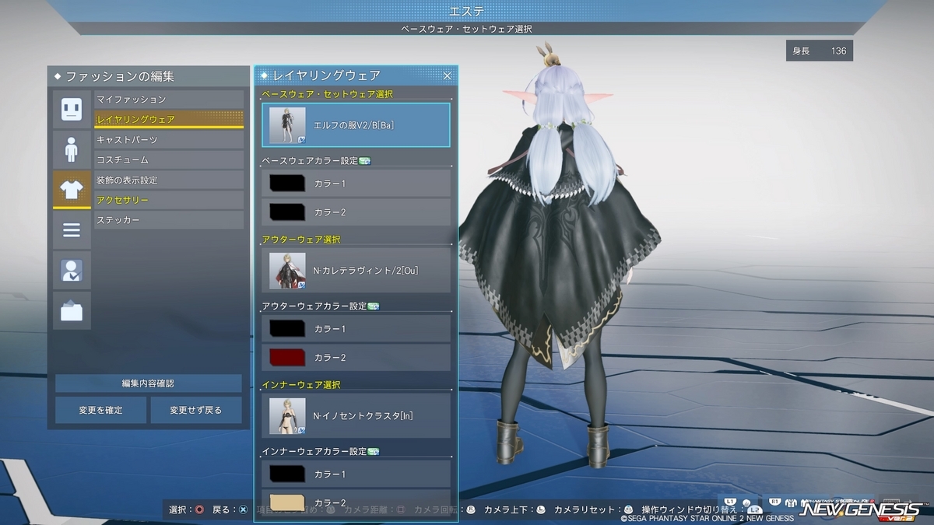The width and height of the screenshot is (934, 525).
Task: Select ステッカー menu entry
Action: pos(169,220)
